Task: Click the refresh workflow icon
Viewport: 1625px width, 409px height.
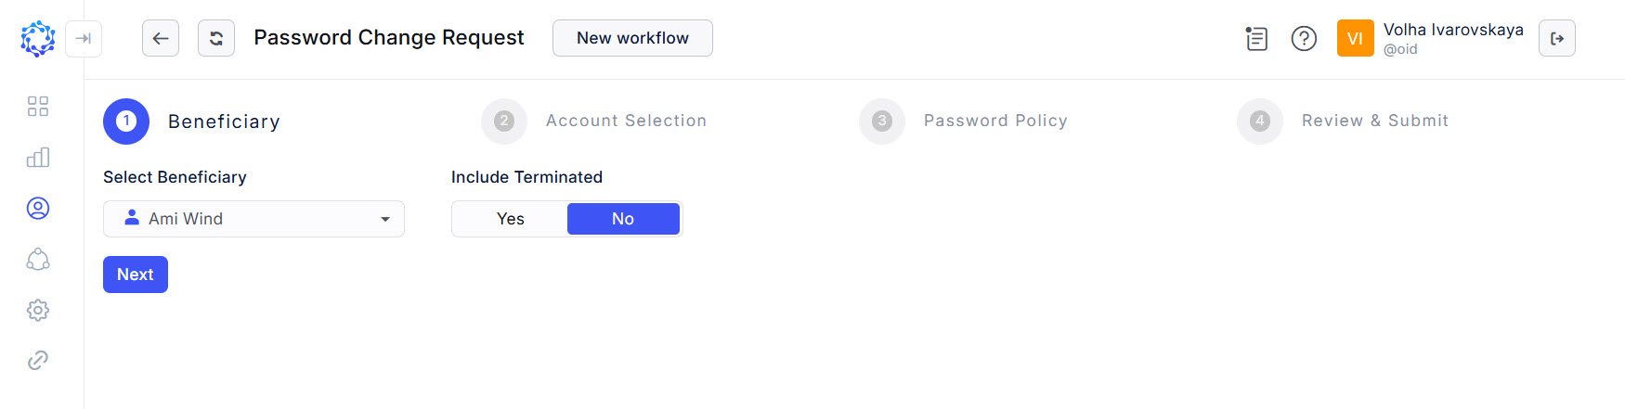Action: point(216,38)
